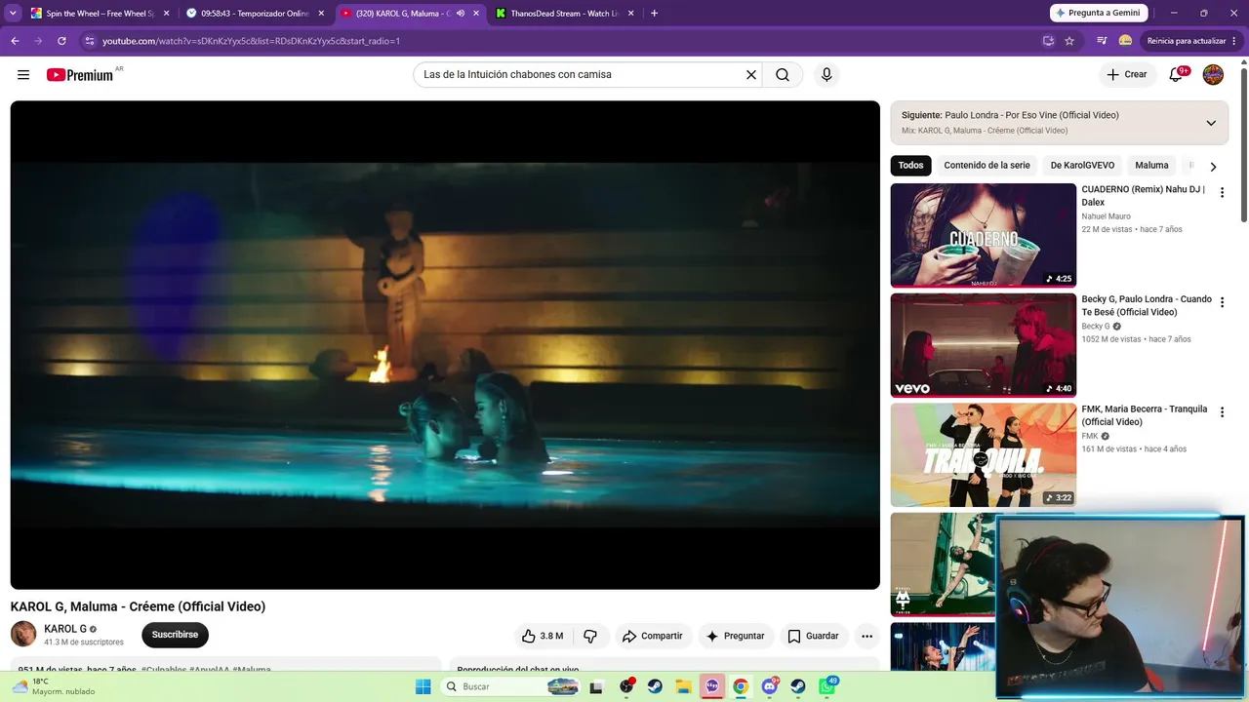Open the account avatar menu

(x=1213, y=75)
